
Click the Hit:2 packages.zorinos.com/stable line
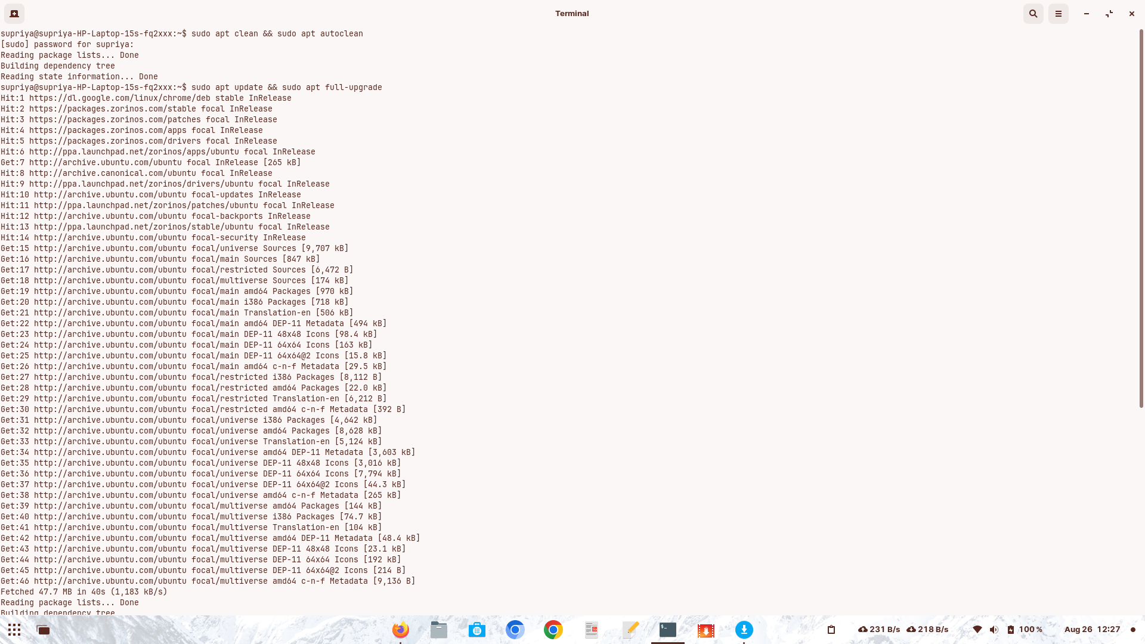[137, 109]
